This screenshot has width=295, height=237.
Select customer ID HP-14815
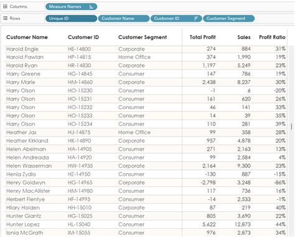pos(79,57)
